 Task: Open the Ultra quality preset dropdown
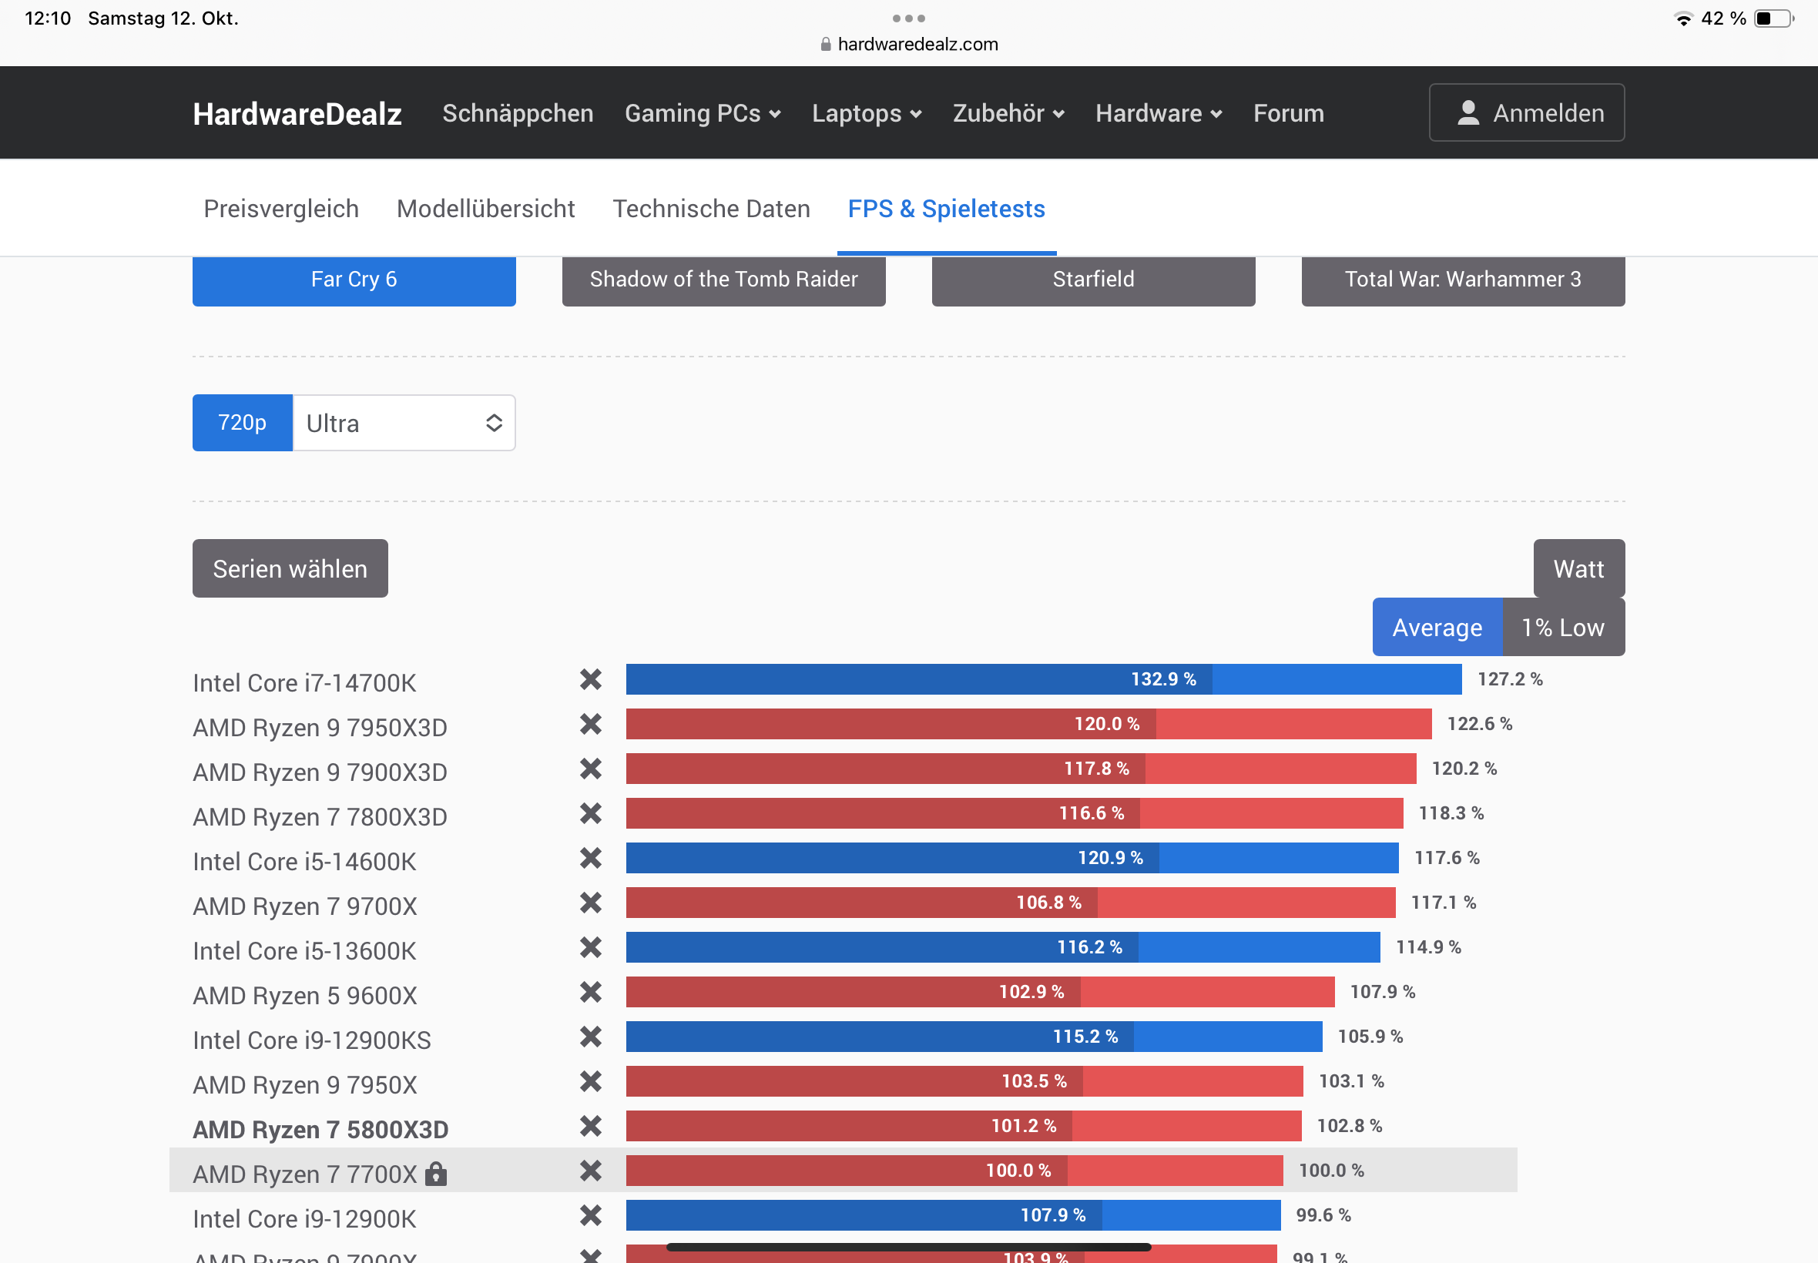404,424
